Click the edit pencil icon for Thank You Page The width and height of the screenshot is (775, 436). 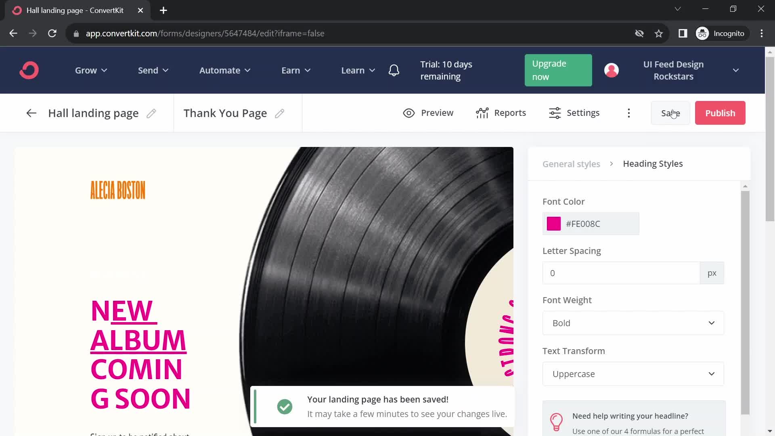pos(280,113)
